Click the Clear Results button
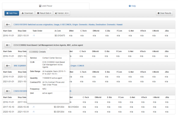Image resolution: width=178 pixels, height=117 pixels. click(x=164, y=13)
